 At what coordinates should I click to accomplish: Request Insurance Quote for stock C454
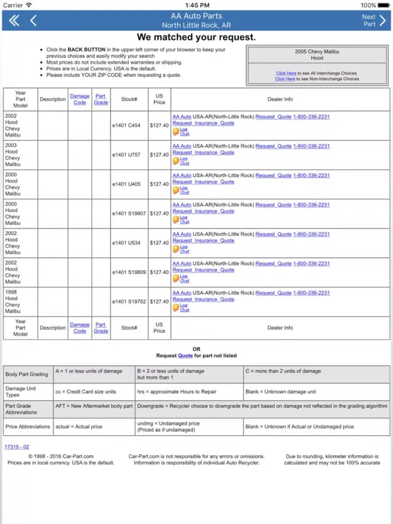point(203,123)
